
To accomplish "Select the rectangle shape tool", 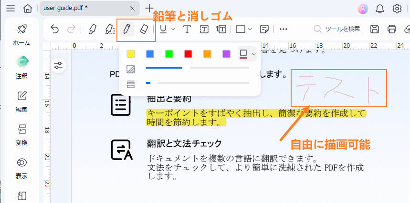I will (240, 29).
